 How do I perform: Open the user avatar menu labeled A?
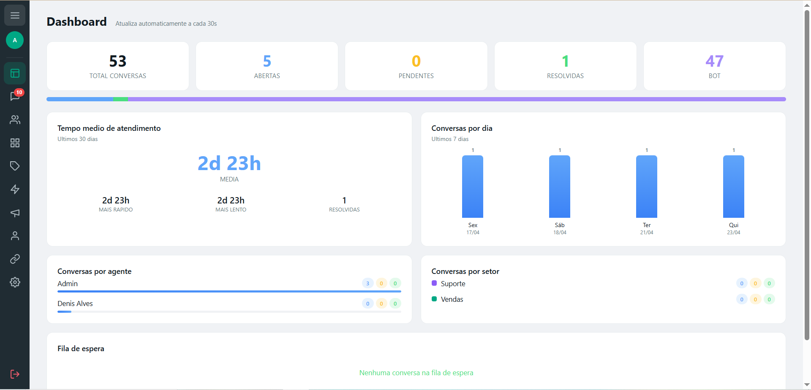(15, 40)
